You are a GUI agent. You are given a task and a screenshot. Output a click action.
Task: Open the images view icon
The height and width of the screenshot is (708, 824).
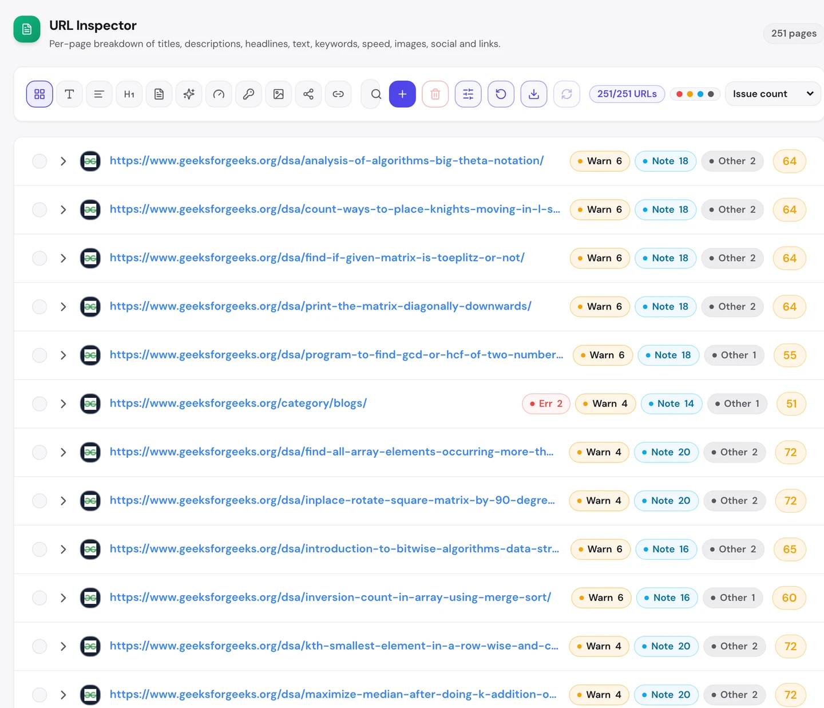(279, 94)
